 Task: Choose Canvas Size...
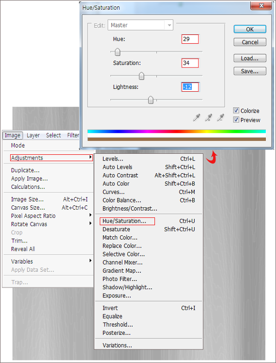[x=48, y=208]
